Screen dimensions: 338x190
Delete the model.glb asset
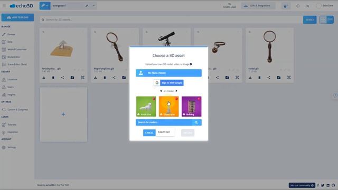pyautogui.click(x=259, y=78)
